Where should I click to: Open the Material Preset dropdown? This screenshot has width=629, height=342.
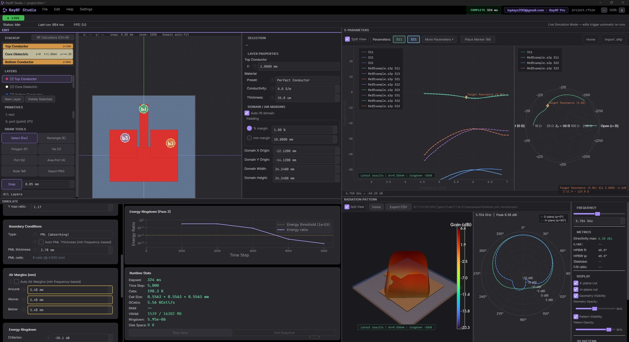coord(307,80)
